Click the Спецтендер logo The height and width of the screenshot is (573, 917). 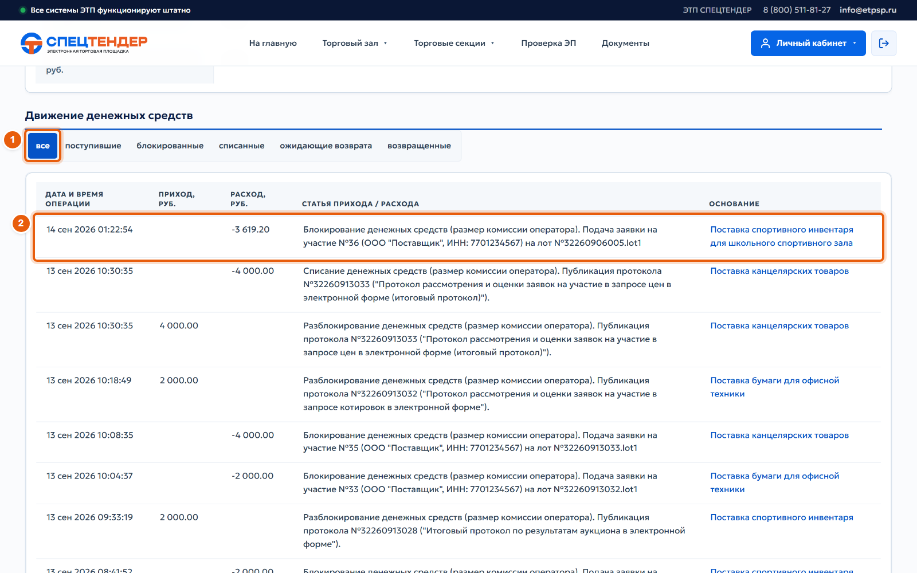pyautogui.click(x=84, y=43)
